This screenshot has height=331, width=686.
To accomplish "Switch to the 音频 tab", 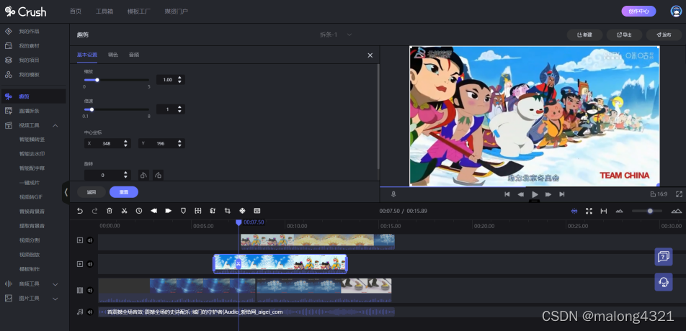I will [x=134, y=55].
